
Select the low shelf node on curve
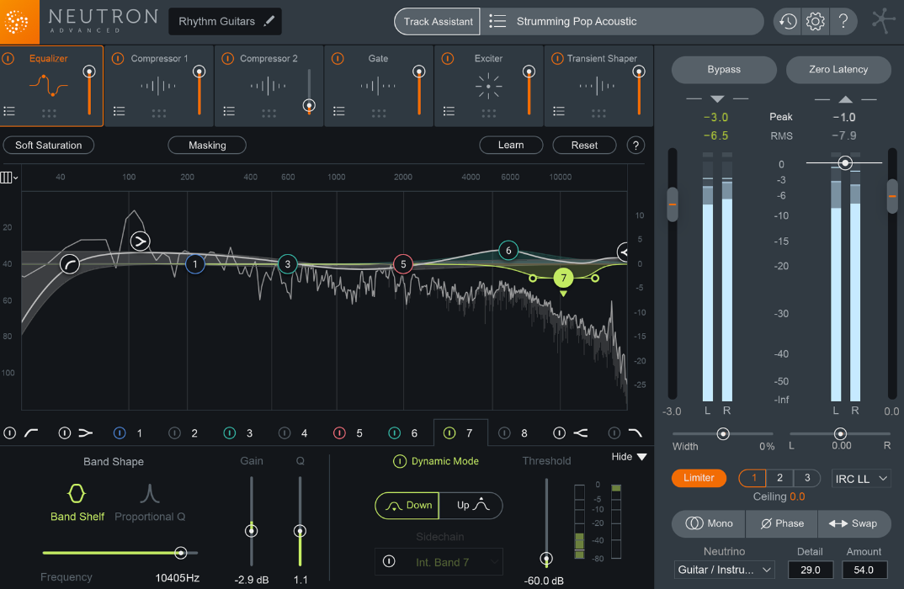click(x=140, y=241)
